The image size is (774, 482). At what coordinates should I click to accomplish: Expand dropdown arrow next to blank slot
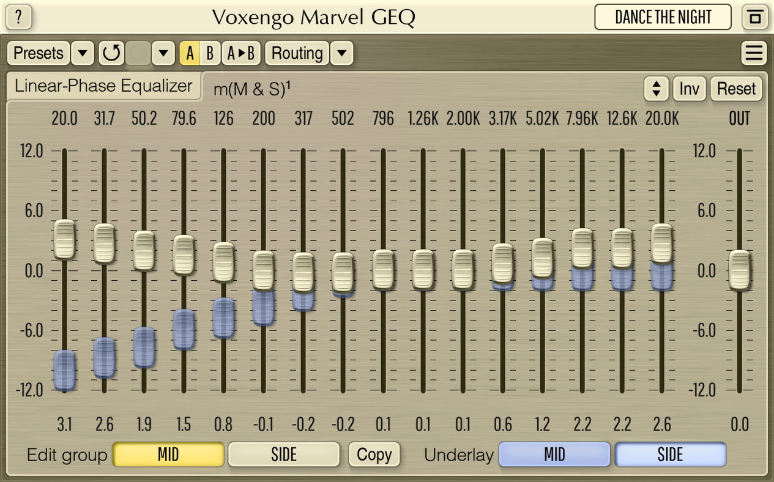[163, 53]
